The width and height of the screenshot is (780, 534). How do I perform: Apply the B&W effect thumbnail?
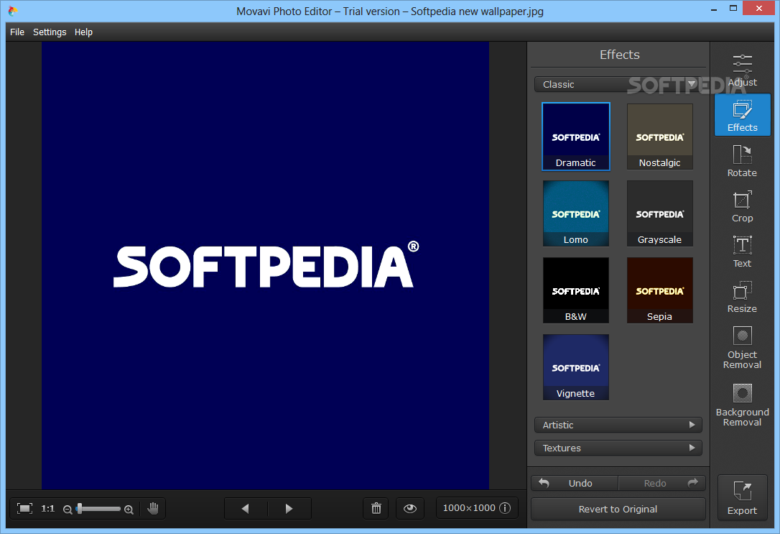pos(575,290)
